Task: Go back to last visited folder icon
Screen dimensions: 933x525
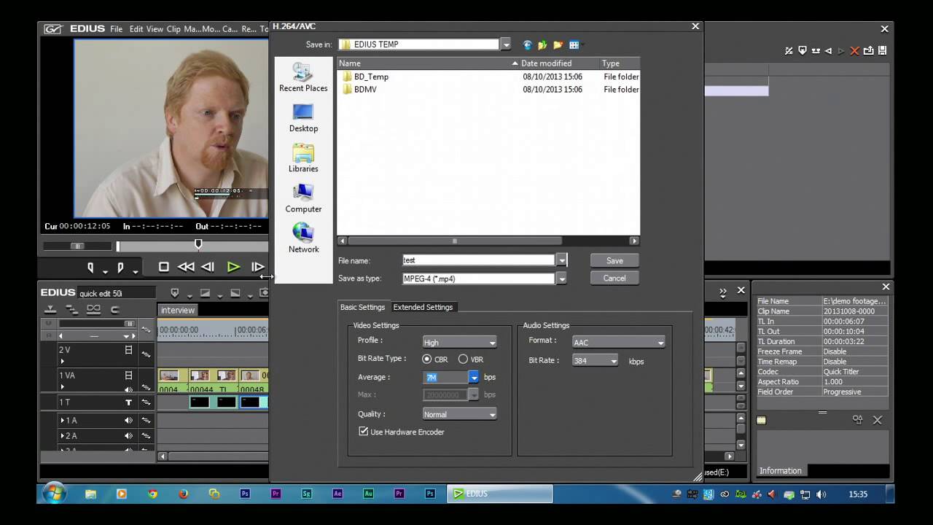Action: click(528, 44)
